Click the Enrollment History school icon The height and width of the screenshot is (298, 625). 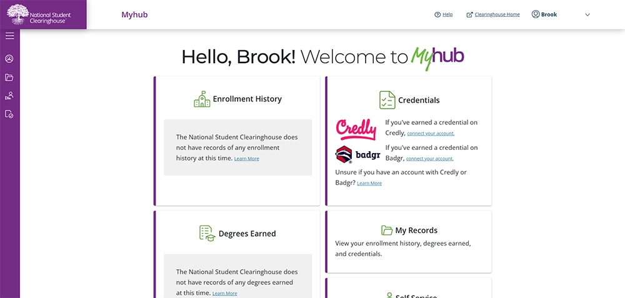(202, 99)
